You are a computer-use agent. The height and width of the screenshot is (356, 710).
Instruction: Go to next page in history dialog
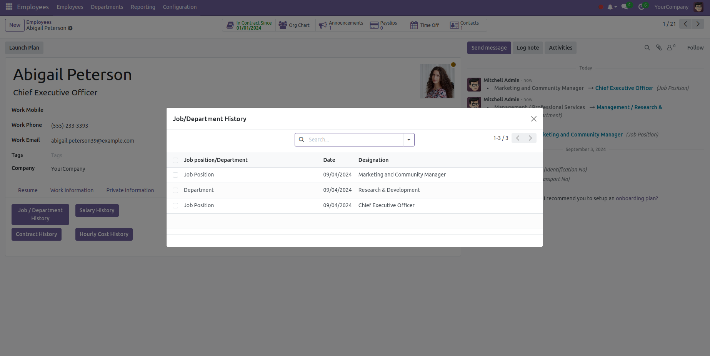coord(530,138)
